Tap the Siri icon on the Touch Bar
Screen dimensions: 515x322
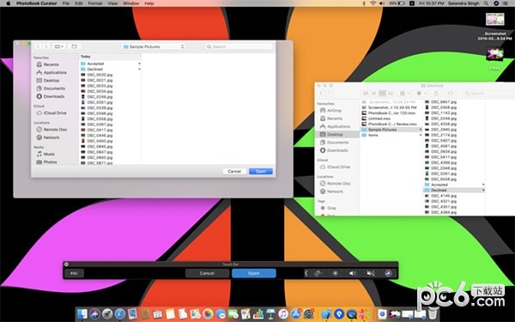tap(388, 273)
